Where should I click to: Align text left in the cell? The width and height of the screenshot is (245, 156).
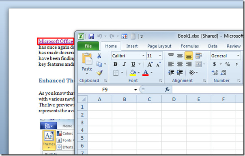pos(171,64)
